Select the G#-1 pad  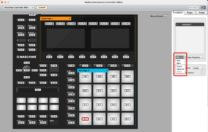(x=85, y=91)
